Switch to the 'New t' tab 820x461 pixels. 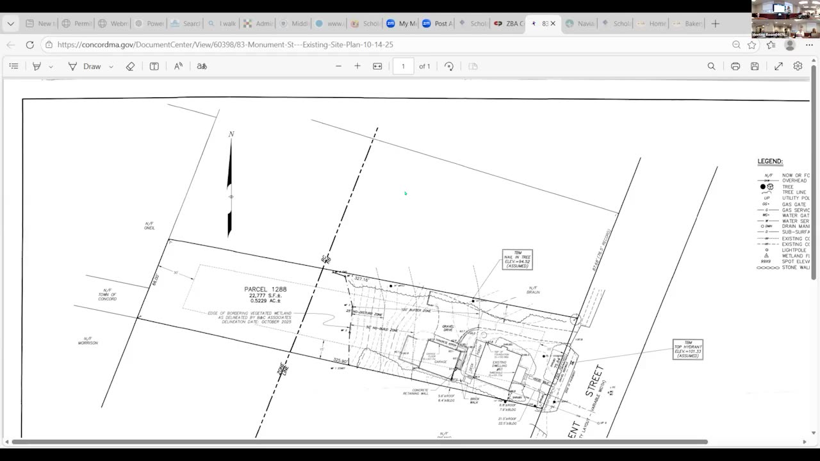tap(39, 24)
